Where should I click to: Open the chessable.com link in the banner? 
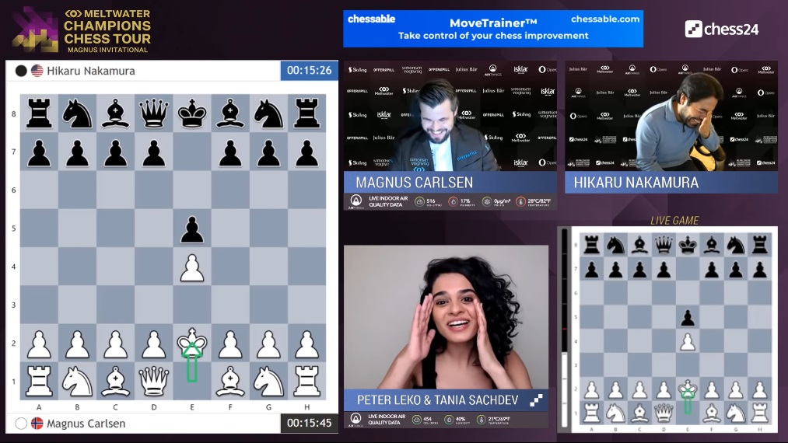(604, 19)
